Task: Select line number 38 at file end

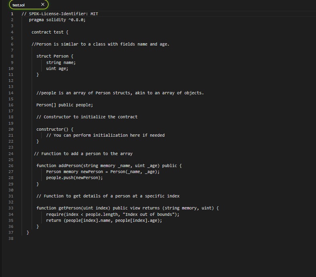Action: click(11, 239)
